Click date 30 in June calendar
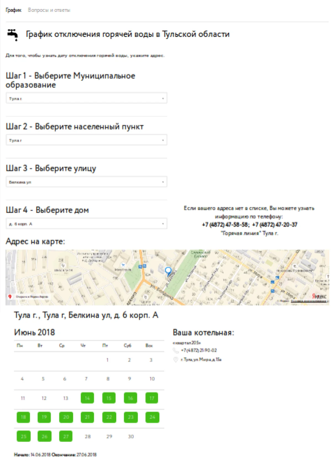The width and height of the screenshot is (332, 462). [131, 436]
